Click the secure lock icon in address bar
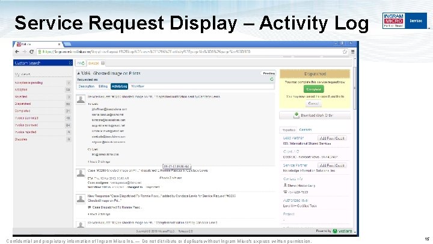 40,52
